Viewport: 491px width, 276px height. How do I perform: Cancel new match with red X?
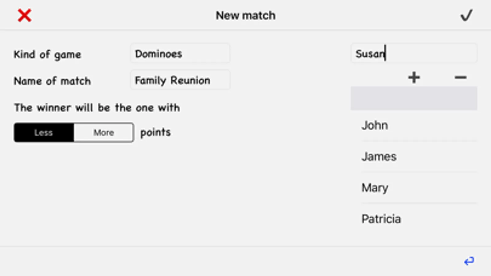[25, 15]
